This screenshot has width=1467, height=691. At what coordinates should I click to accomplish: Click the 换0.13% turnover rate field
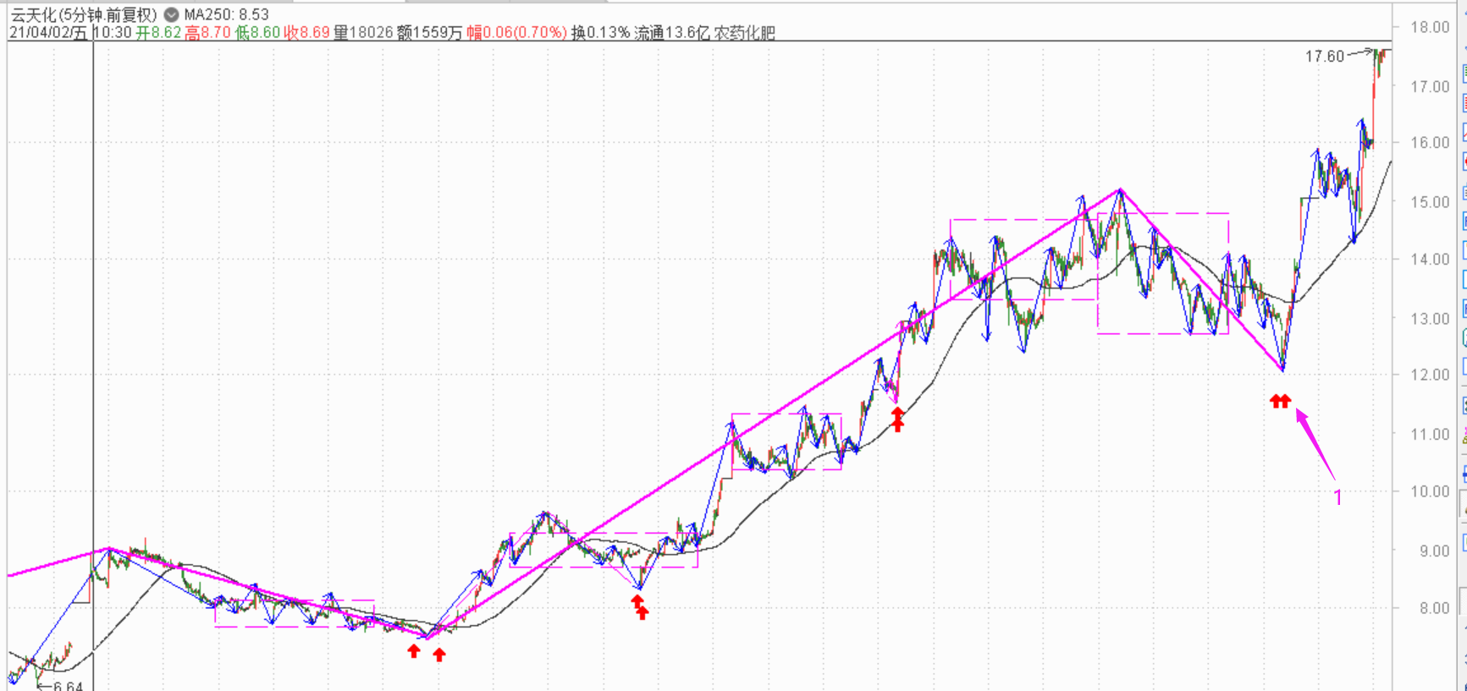(x=600, y=33)
